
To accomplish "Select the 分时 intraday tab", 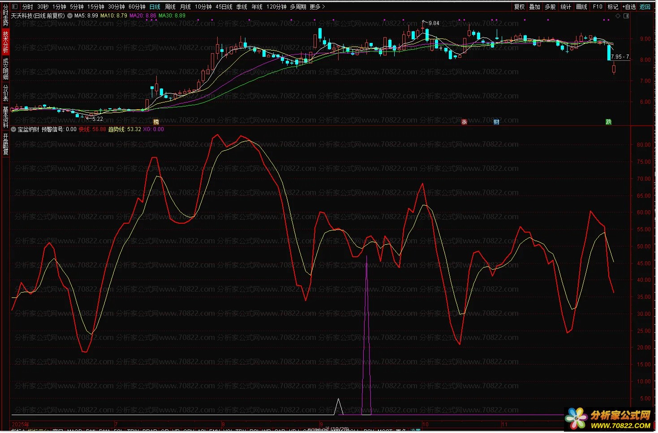I will (27, 7).
